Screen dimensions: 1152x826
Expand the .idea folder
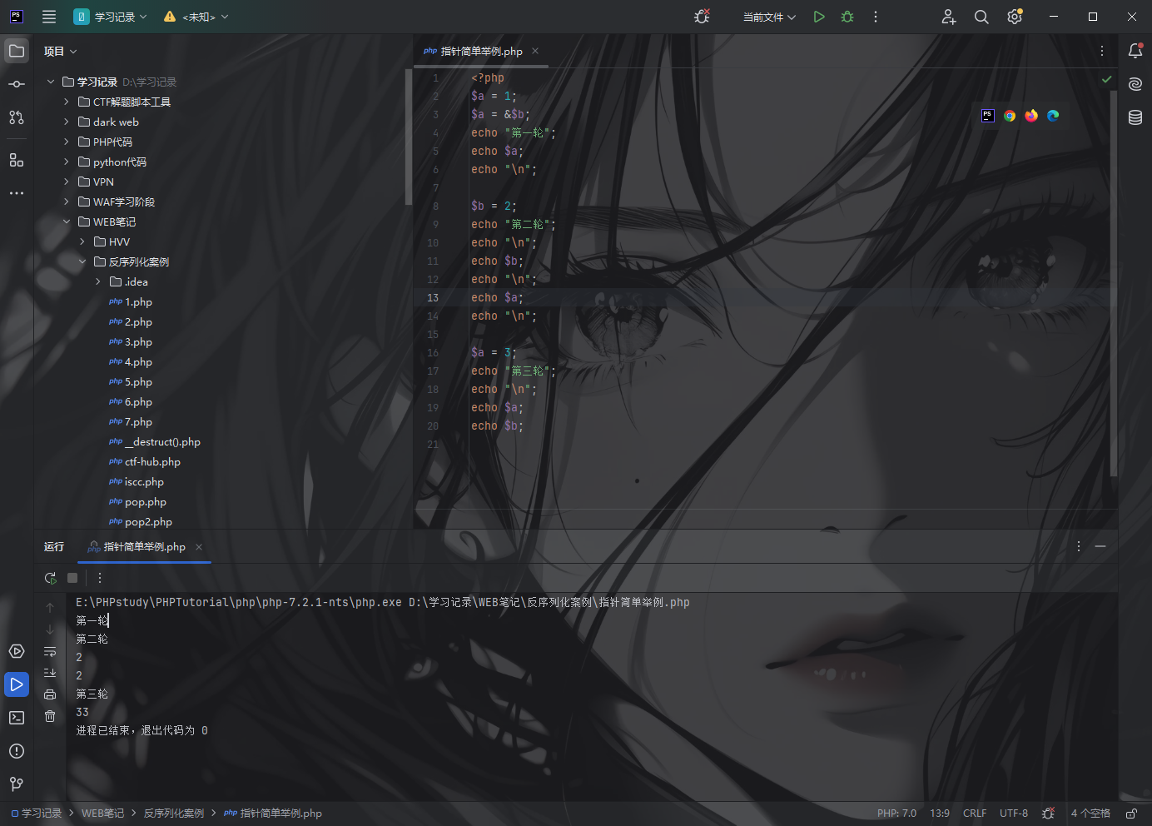[98, 281]
